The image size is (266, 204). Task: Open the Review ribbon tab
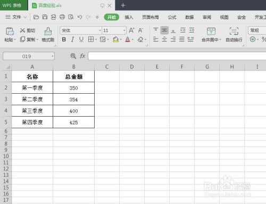pos(207,17)
